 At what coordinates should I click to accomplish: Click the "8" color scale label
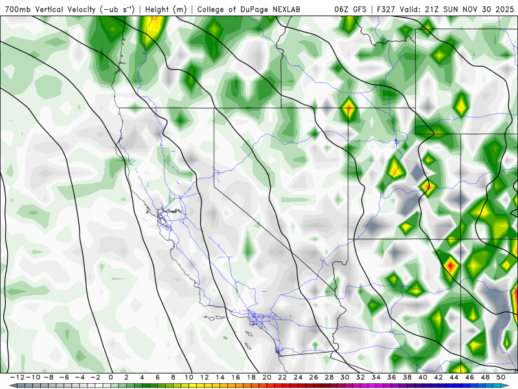coord(173,377)
